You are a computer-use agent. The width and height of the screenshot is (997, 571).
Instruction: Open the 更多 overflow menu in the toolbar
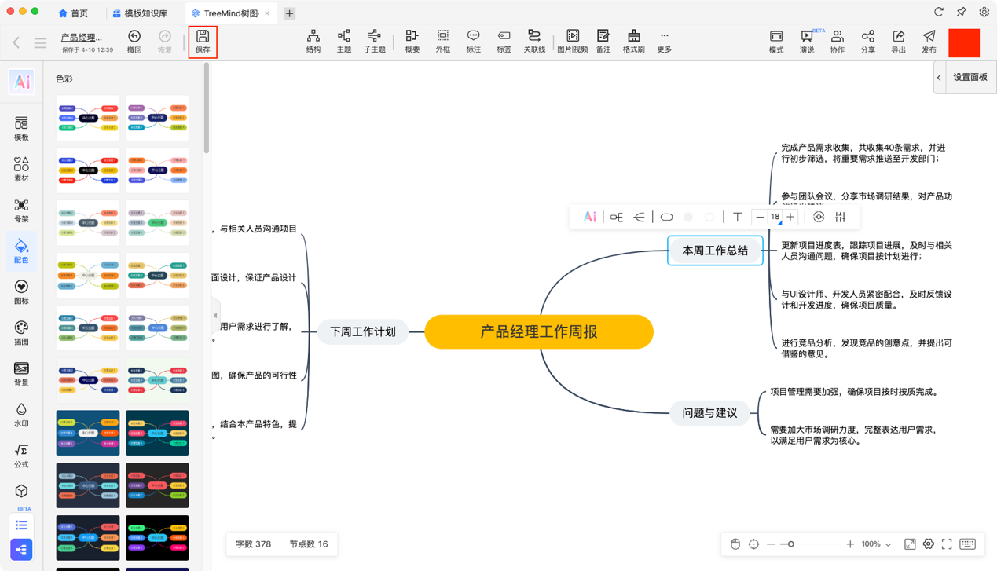(664, 41)
